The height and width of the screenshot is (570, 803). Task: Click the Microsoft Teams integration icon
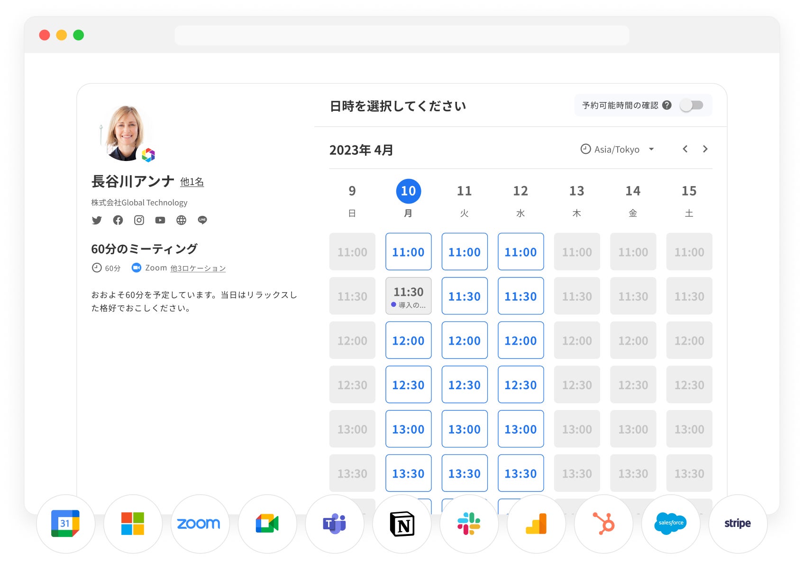pos(335,524)
